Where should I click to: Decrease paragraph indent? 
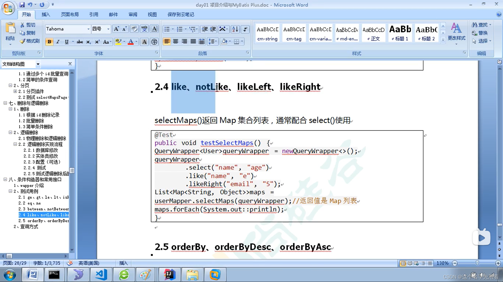205,29
